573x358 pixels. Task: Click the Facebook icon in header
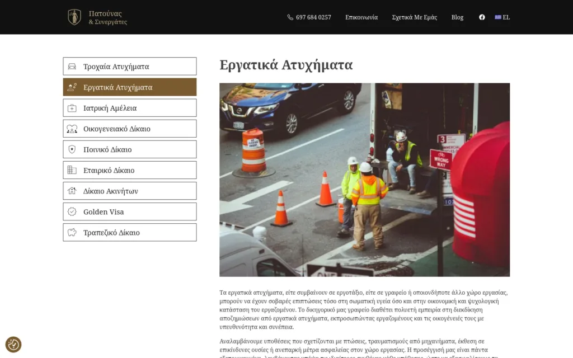click(x=482, y=17)
